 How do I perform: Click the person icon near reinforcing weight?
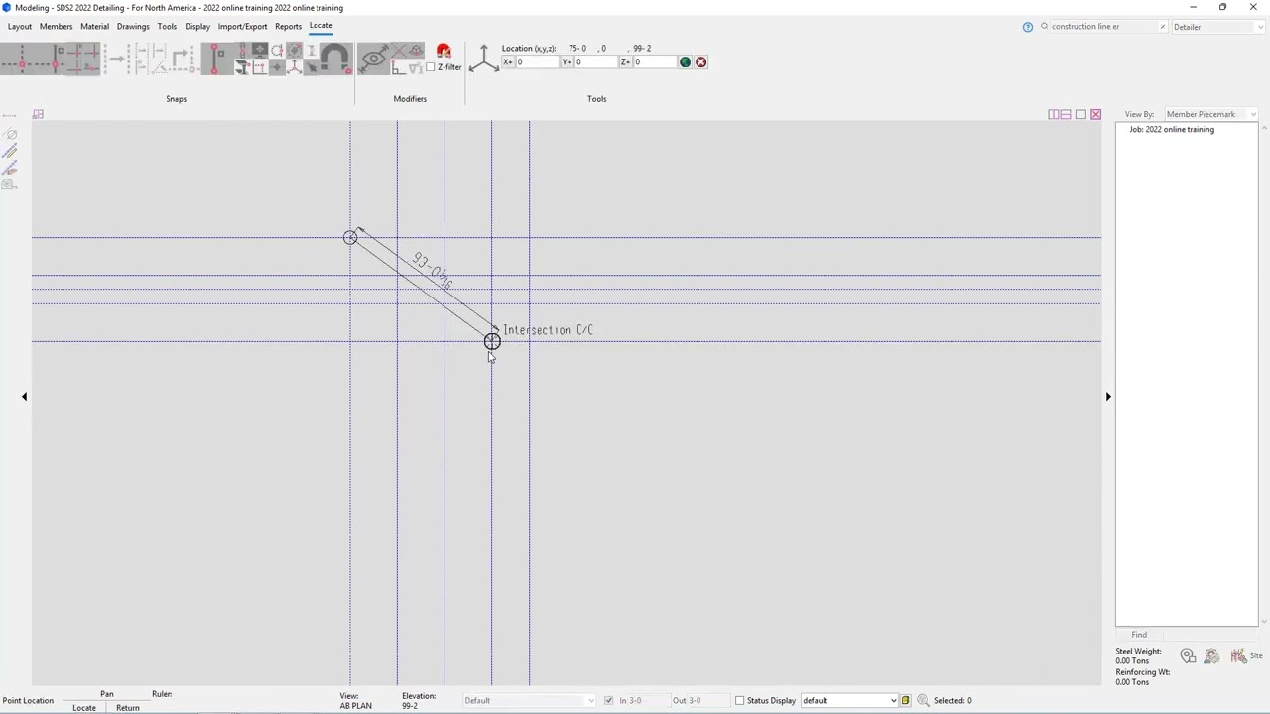pyautogui.click(x=1211, y=656)
